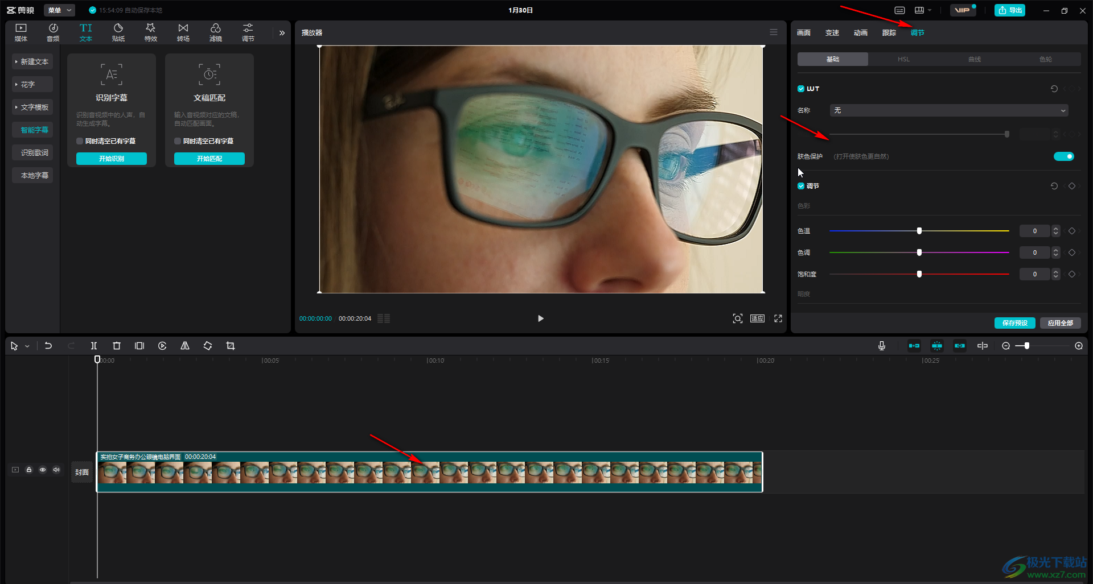Click the reverse playback tool icon
The width and height of the screenshot is (1093, 584).
[x=162, y=346]
